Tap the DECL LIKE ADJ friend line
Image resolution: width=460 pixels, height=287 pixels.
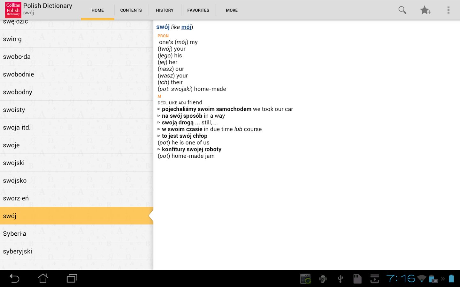[x=180, y=102]
